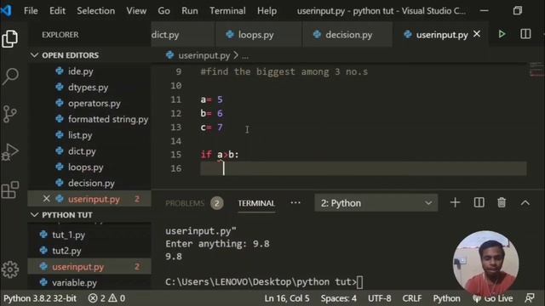
Task: Kill terminal with the trash icon
Action: pyautogui.click(x=502, y=202)
